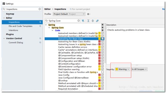Image resolution: width=166 pixels, height=93 pixels.
Task: Toggle the Spring group checkbox
Action: tap(102, 25)
